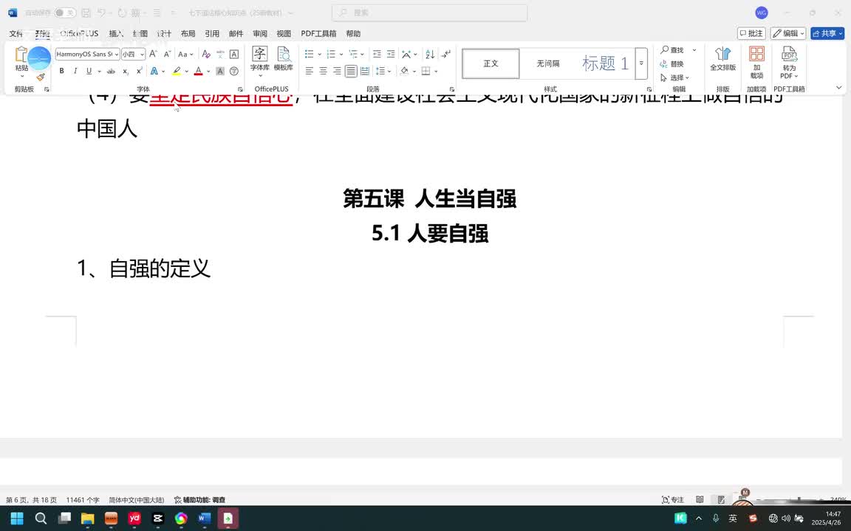Click the character border icon
This screenshot has height=531, width=851.
pyautogui.click(x=234, y=54)
